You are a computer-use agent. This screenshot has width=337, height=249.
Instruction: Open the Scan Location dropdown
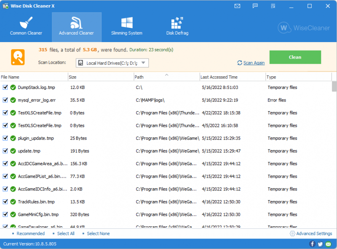tap(112, 63)
